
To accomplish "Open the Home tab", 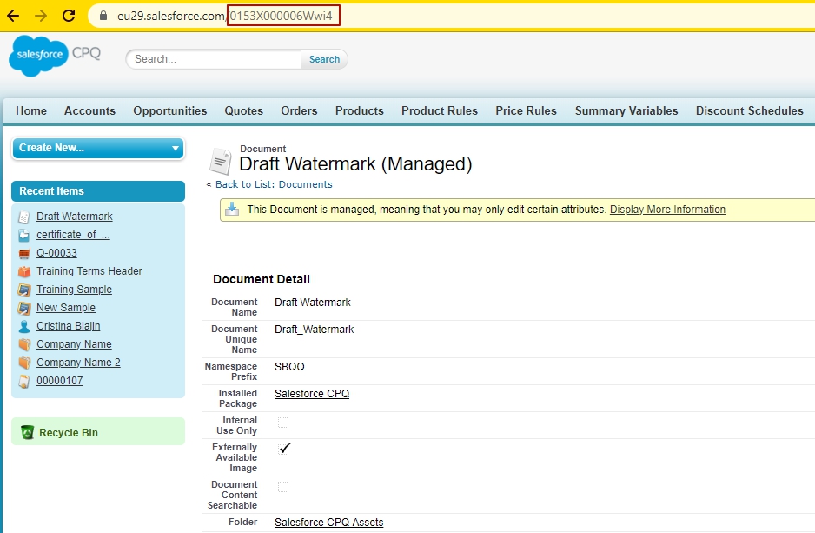I will [x=31, y=110].
